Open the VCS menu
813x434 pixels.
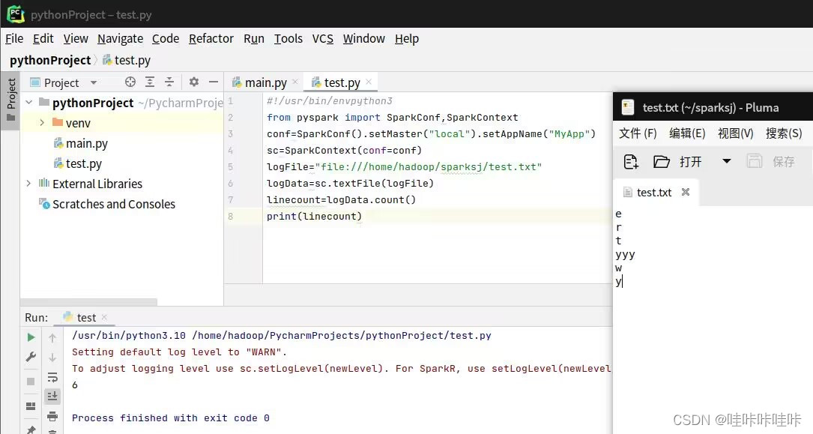click(x=322, y=39)
